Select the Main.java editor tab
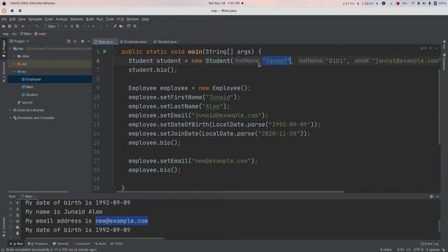Viewport: 448px width, 252px height. (x=104, y=42)
